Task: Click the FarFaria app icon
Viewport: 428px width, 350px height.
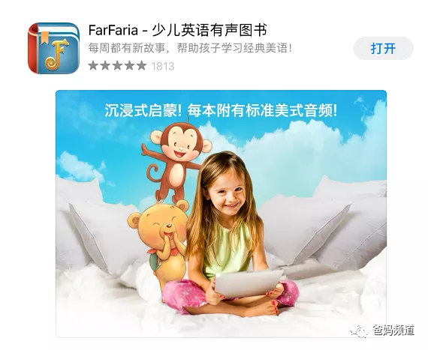Action: [53, 48]
